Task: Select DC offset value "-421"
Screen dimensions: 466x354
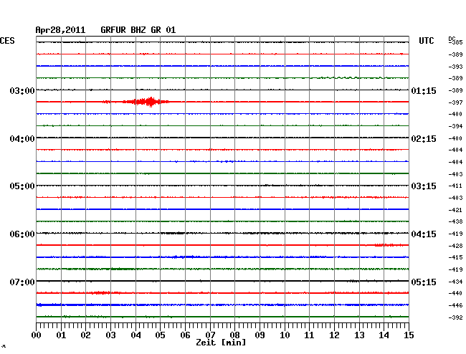Action: click(455, 210)
